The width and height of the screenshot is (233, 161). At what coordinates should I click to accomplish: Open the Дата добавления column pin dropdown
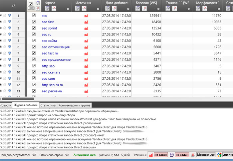pos(128,9)
